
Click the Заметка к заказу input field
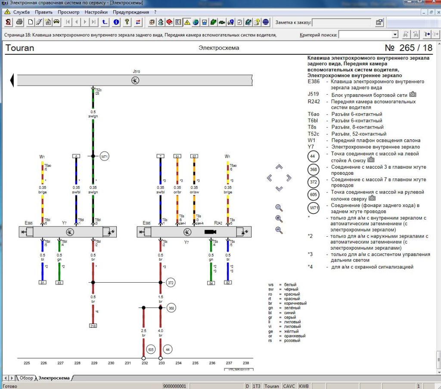point(342,22)
